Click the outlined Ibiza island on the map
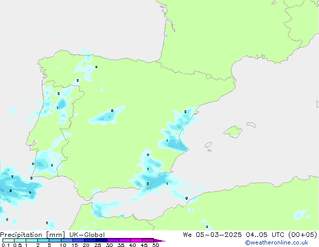Image resolution: width=319 pixels, height=247 pixels. point(208,145)
